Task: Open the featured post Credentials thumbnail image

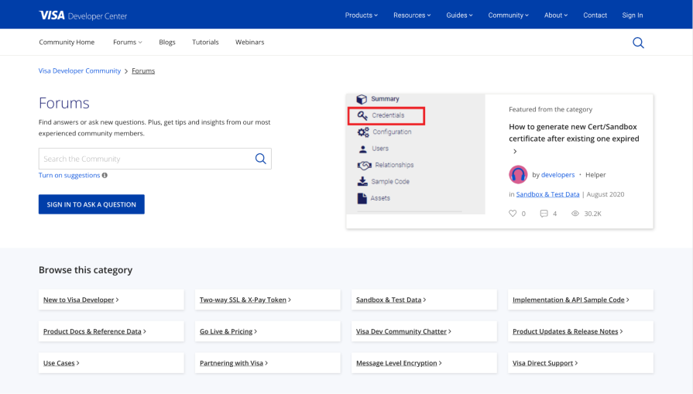Action: click(416, 154)
